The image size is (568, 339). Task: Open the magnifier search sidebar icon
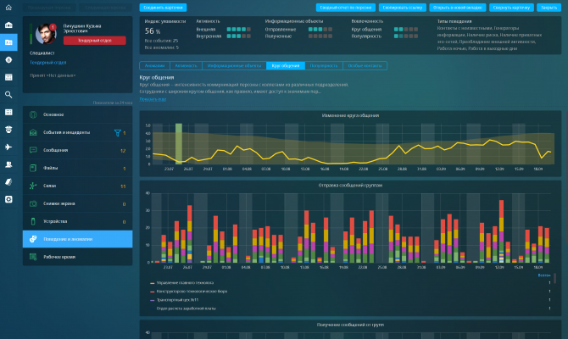coord(8,95)
